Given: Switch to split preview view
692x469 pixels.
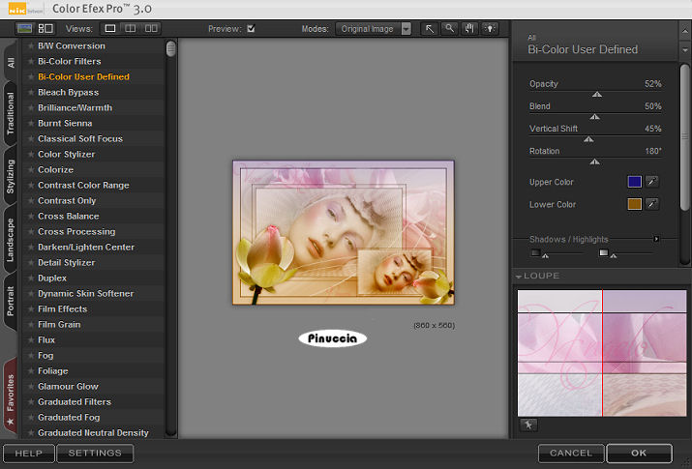Looking at the screenshot, I should click(x=131, y=29).
